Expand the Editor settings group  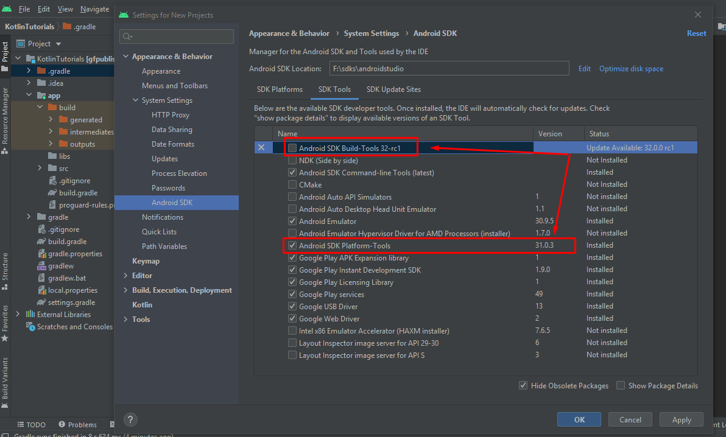point(126,276)
